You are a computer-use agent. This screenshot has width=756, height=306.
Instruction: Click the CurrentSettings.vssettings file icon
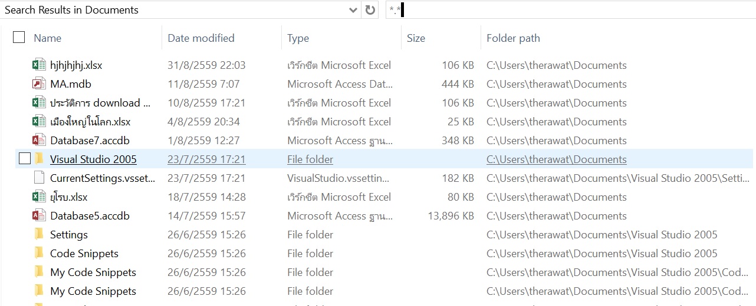pos(39,178)
